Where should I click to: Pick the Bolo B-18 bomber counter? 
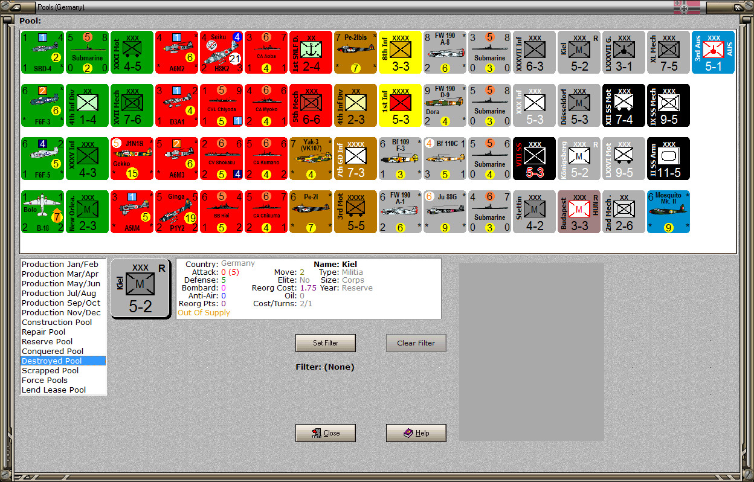[42, 212]
